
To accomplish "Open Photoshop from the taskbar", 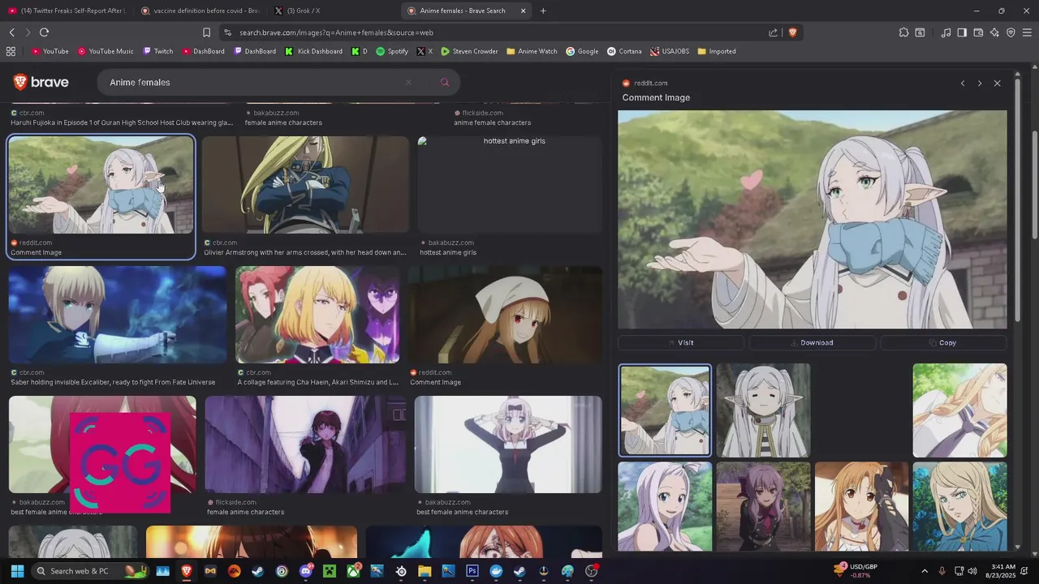I will (x=472, y=571).
